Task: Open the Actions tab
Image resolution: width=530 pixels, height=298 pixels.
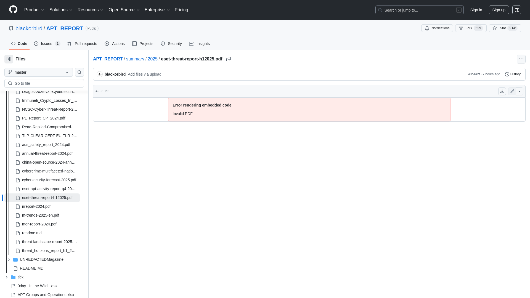Action: click(115, 44)
